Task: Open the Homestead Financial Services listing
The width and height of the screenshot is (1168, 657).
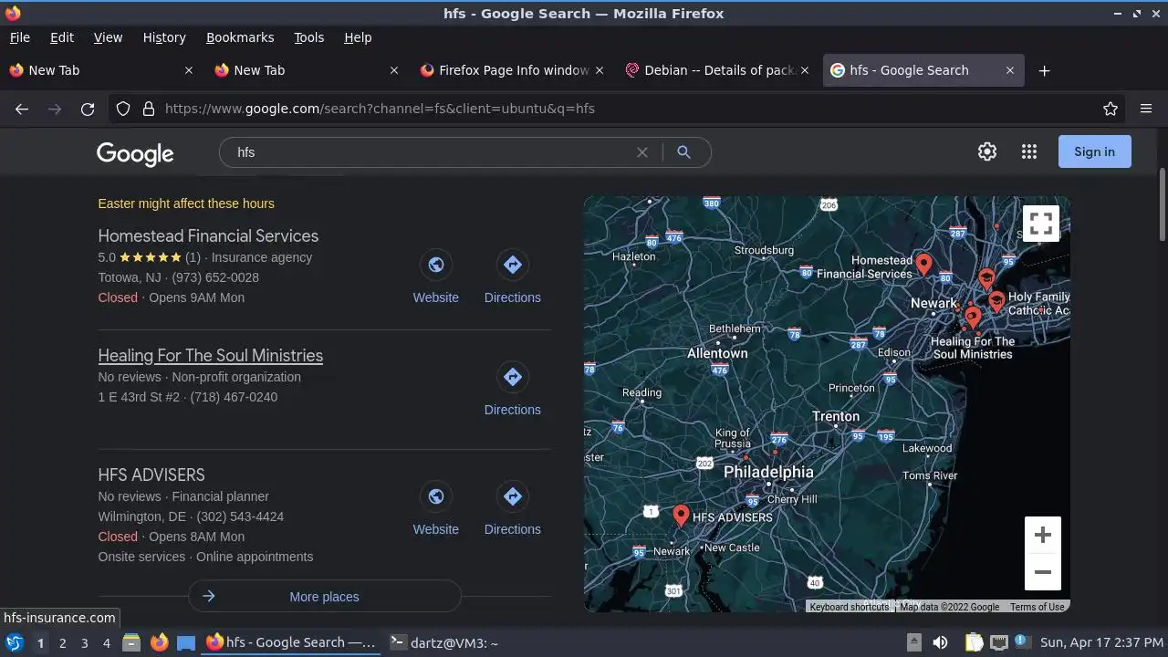Action: (208, 236)
